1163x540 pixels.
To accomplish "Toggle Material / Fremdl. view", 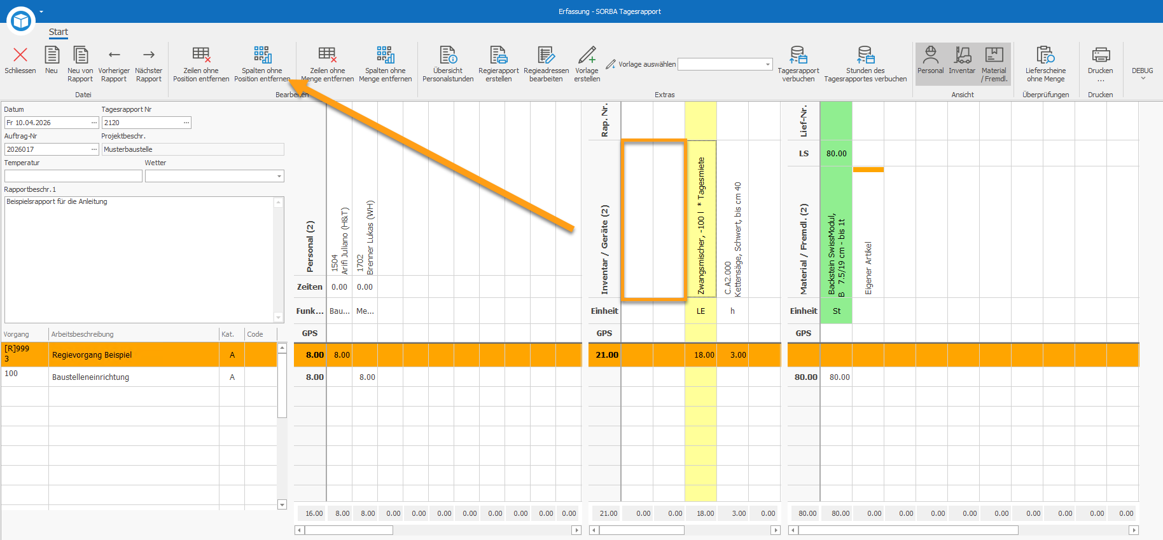I will pyautogui.click(x=994, y=63).
